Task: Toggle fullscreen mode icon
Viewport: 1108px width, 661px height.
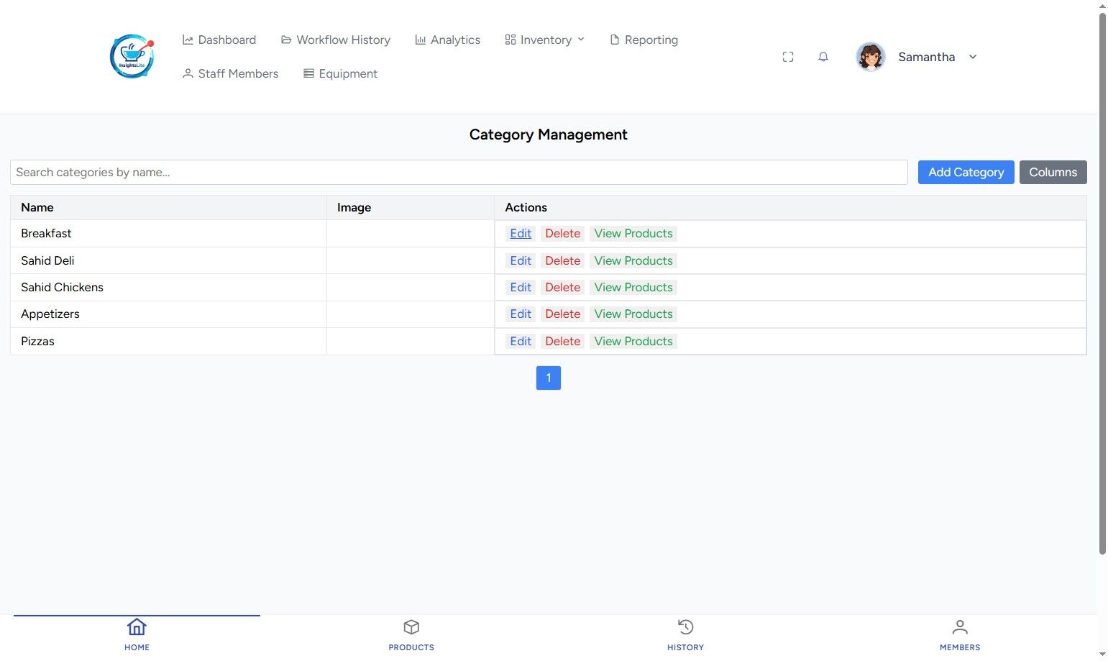Action: [788, 57]
